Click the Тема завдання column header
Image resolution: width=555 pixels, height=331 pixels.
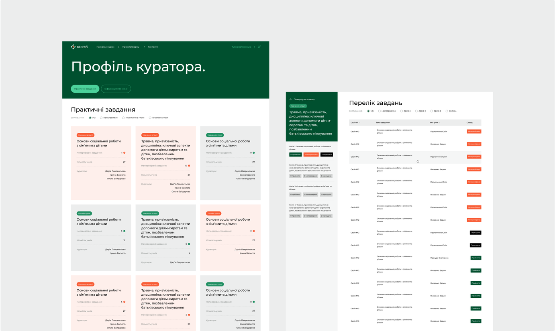383,123
